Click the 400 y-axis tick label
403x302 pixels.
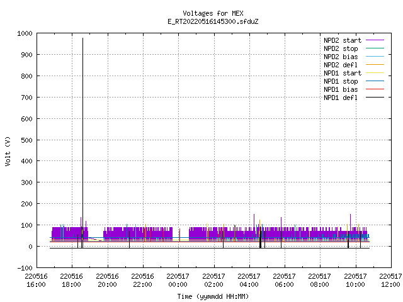tap(26, 161)
